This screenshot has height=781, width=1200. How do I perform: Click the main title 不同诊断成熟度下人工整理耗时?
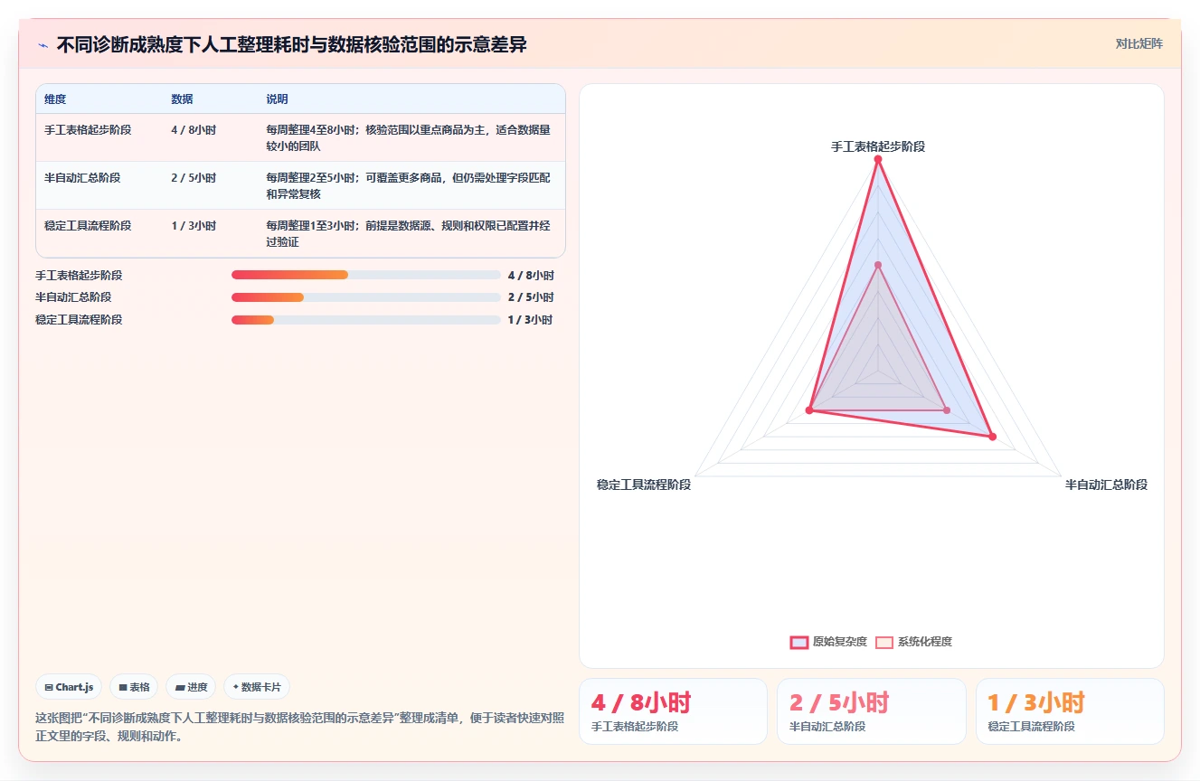click(x=291, y=44)
